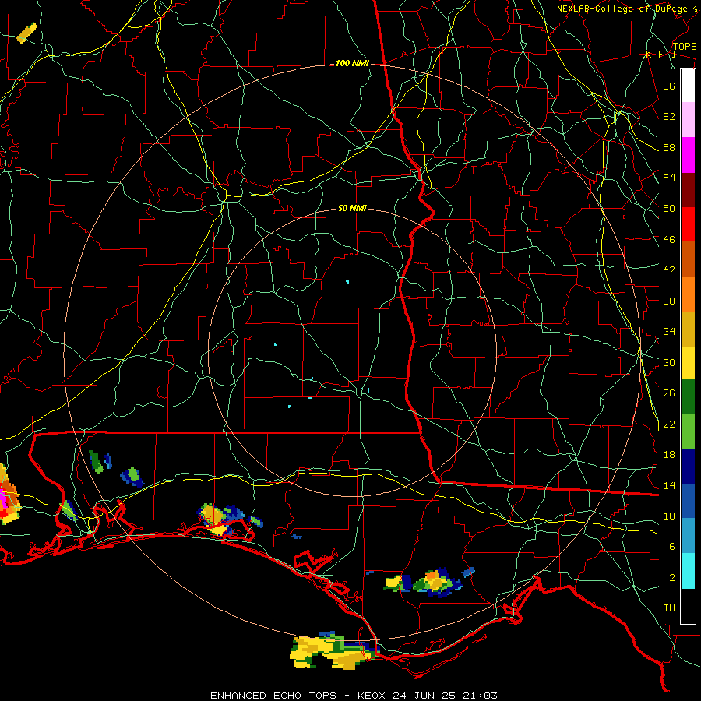Viewport: 701px width, 701px height.
Task: Click the legend value 62
Action: pyautogui.click(x=669, y=116)
